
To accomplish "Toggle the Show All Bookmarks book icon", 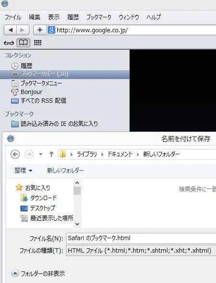I will coord(23,43).
